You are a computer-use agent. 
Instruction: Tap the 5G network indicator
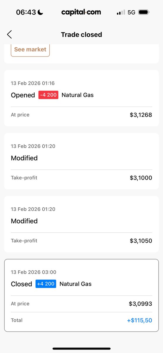point(132,12)
